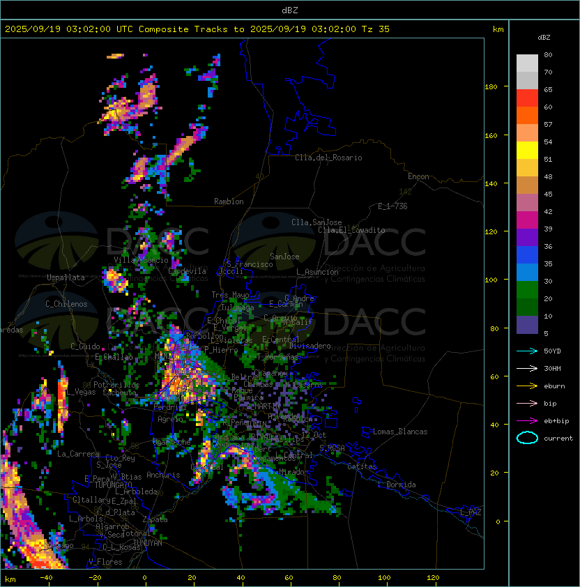Select the green swatch below 30
The width and height of the screenshot is (580, 587).
pos(527,290)
